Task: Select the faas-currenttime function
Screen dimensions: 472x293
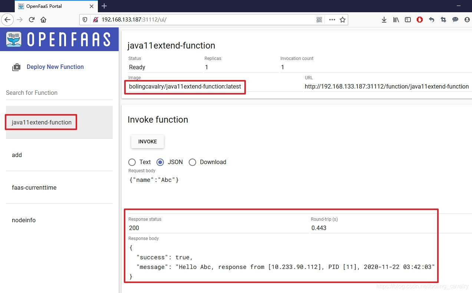Action: pos(59,187)
